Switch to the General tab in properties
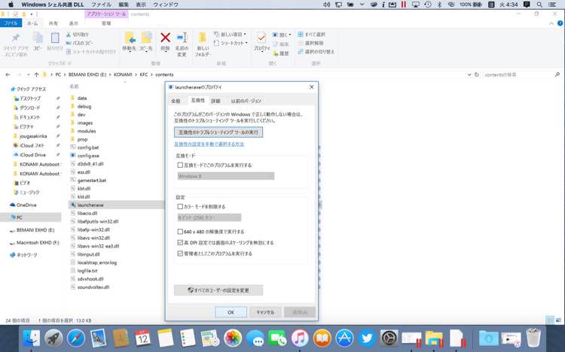Viewport: 565px width, 352px height. coord(176,101)
